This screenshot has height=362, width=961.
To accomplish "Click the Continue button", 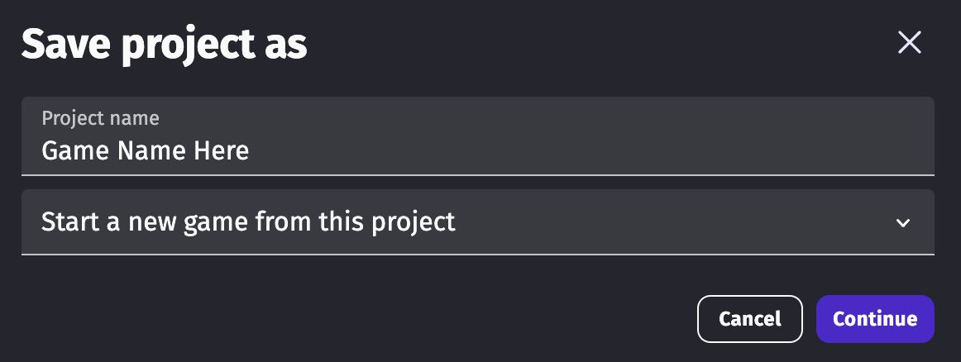I will click(874, 319).
